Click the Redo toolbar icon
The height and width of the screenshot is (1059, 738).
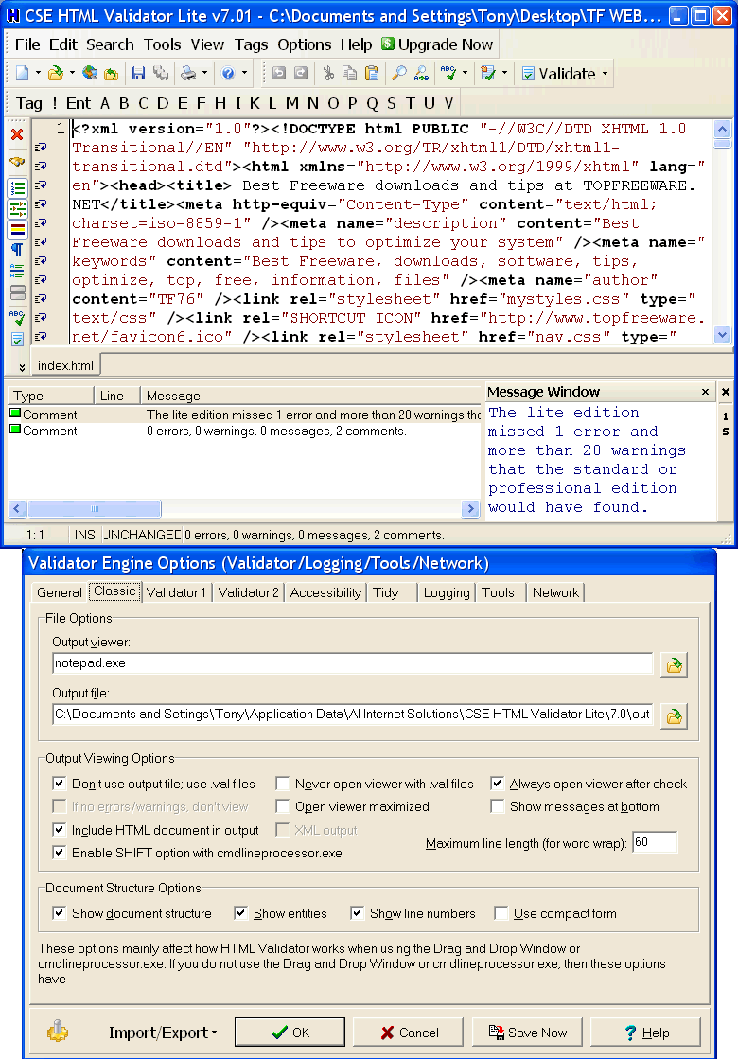(x=301, y=73)
